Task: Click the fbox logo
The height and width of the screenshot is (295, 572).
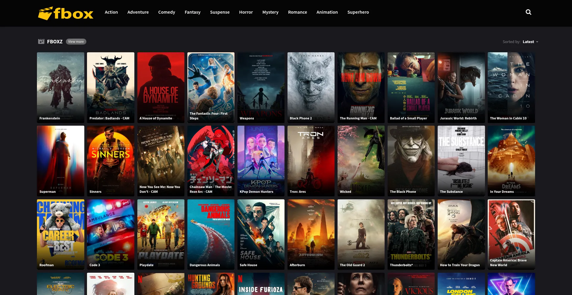Action: [x=66, y=13]
